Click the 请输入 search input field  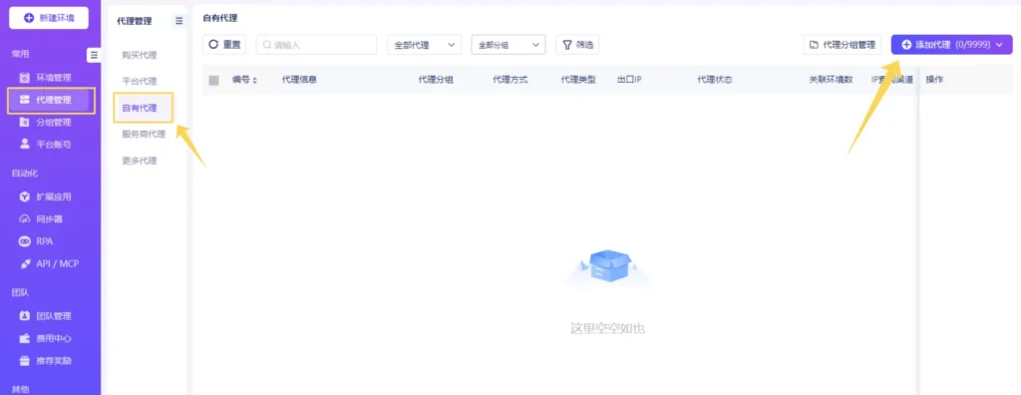(x=316, y=44)
